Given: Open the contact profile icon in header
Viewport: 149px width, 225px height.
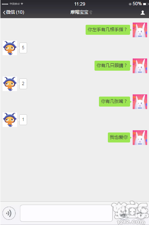Looking at the screenshot, I should [x=143, y=13].
